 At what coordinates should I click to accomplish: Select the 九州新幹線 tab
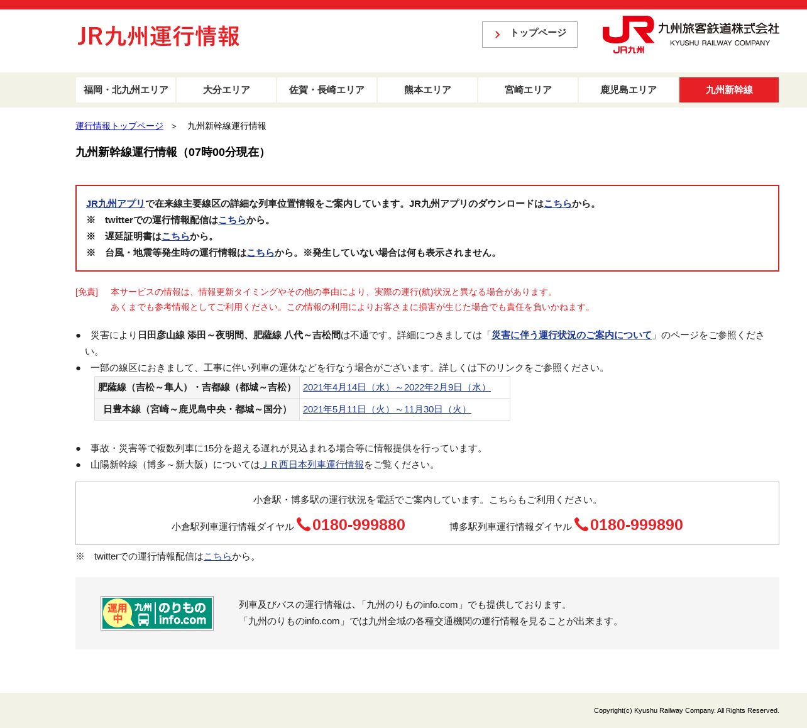click(729, 90)
